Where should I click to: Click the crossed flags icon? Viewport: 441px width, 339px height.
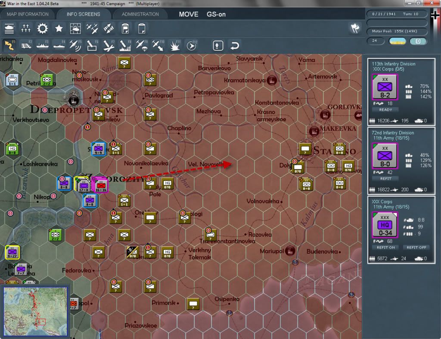pos(355,28)
